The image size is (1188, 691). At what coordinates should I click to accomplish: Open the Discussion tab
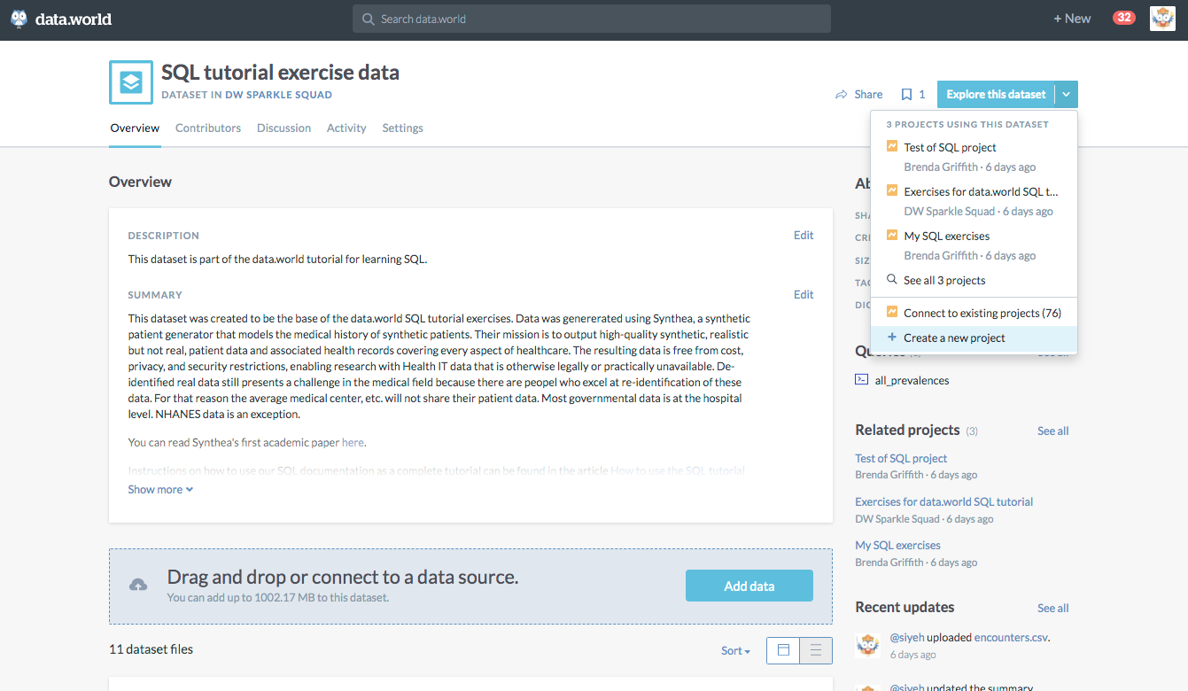[x=283, y=128]
